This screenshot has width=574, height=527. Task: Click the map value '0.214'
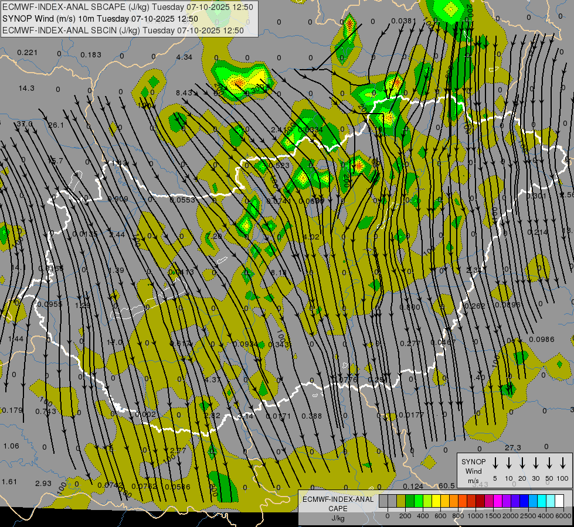click(x=538, y=232)
